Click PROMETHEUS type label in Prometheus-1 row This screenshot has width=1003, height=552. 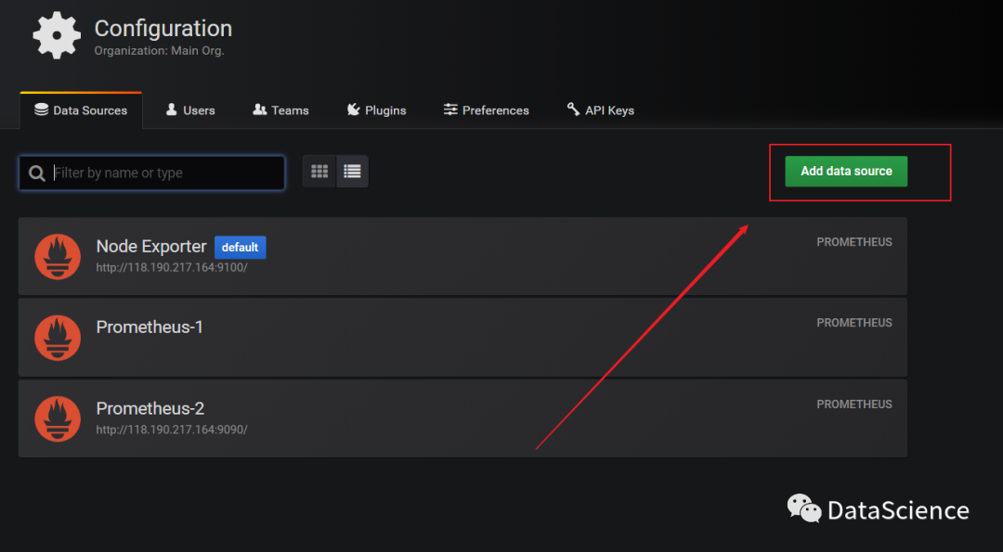854,323
